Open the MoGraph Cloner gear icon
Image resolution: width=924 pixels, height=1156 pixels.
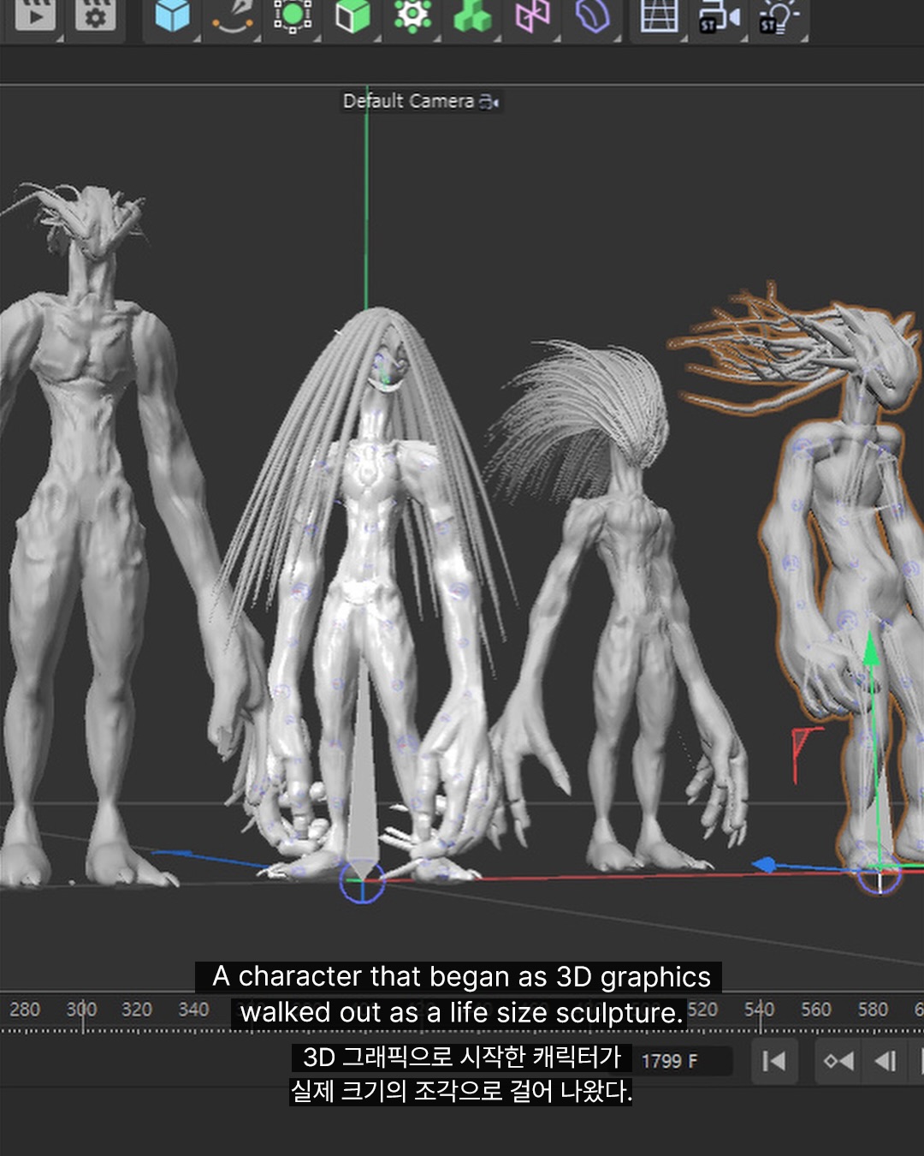coord(412,15)
